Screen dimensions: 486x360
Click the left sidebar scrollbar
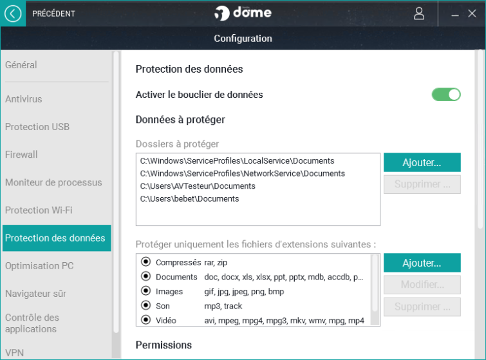pyautogui.click(x=117, y=193)
